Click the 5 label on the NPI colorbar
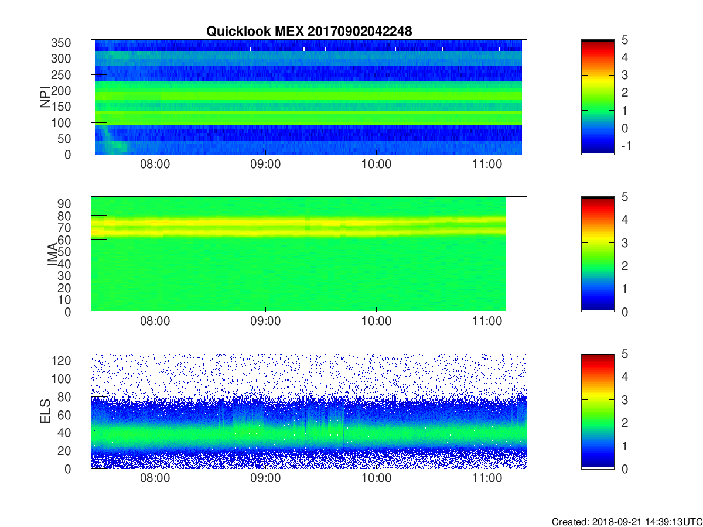 [624, 40]
